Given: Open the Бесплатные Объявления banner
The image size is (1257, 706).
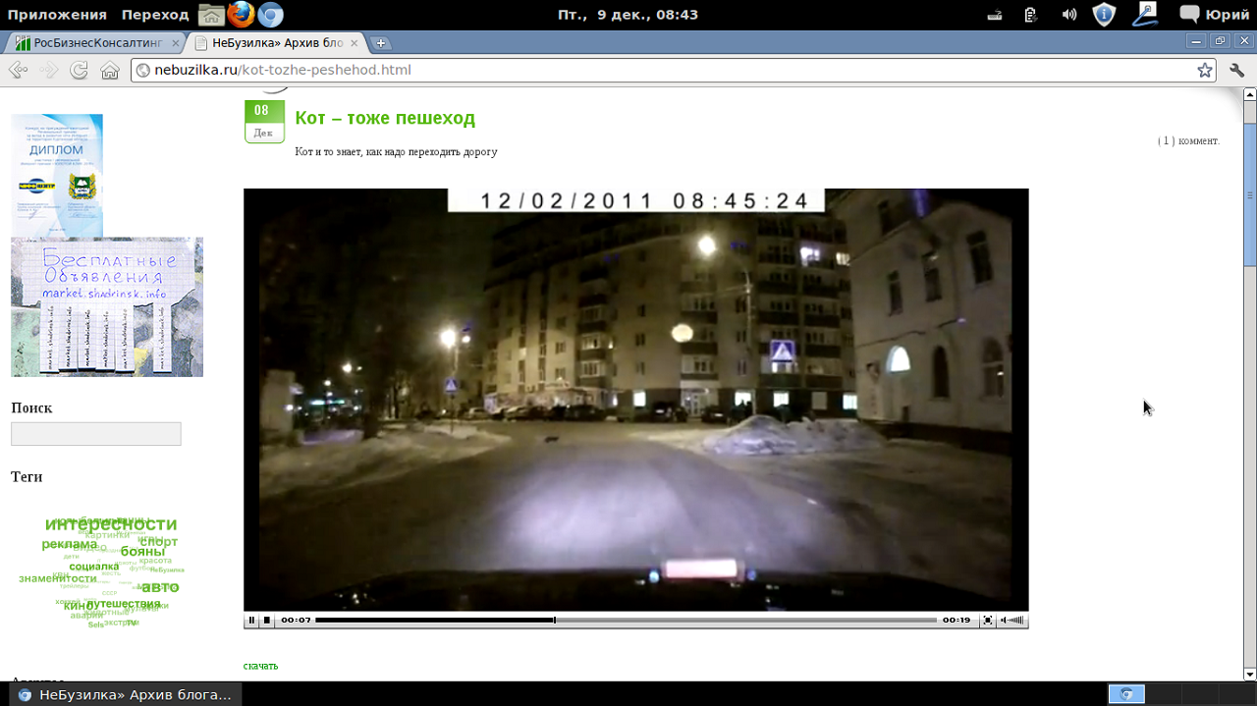Looking at the screenshot, I should coord(107,307).
